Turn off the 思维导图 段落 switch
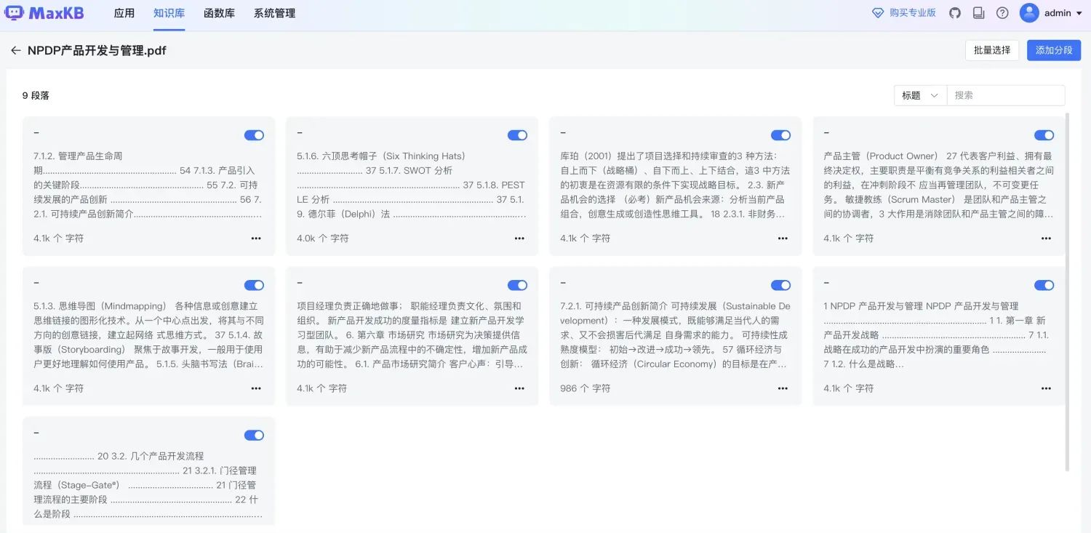Viewport: 1091px width, 533px height. (254, 284)
